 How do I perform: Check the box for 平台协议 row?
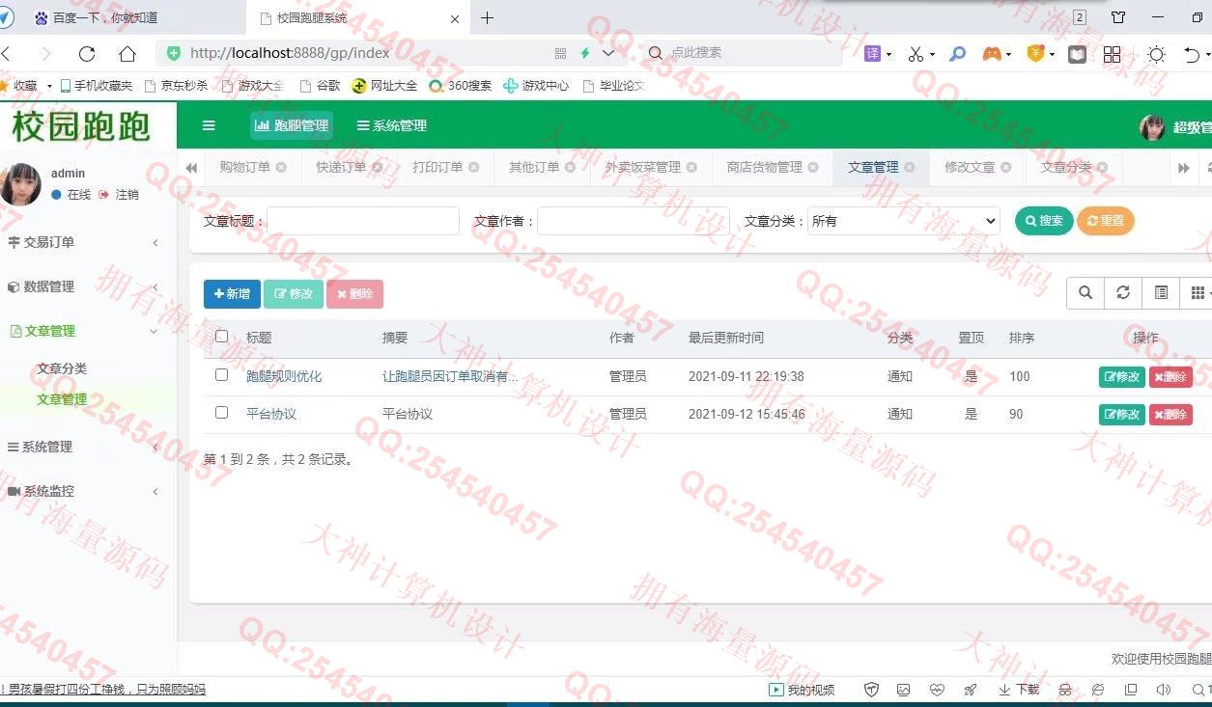tap(222, 412)
